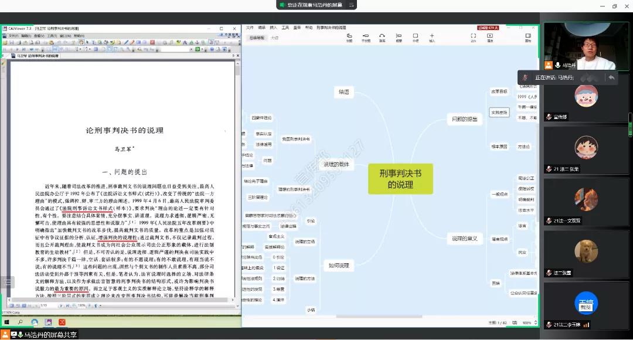Image resolution: width=633 pixels, height=340 pixels.
Task: Click the 外框 (boundary) toolbar icon
Action: [x=416, y=37]
